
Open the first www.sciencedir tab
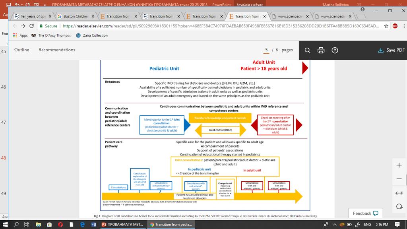pyautogui.click(x=290, y=16)
